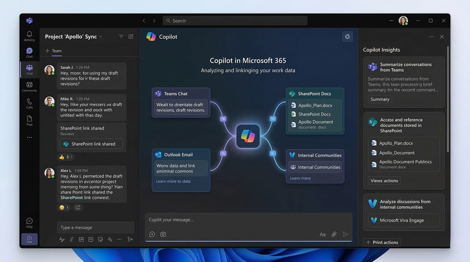
Task: Click the format pen icon under chat box
Action: click(x=62, y=239)
